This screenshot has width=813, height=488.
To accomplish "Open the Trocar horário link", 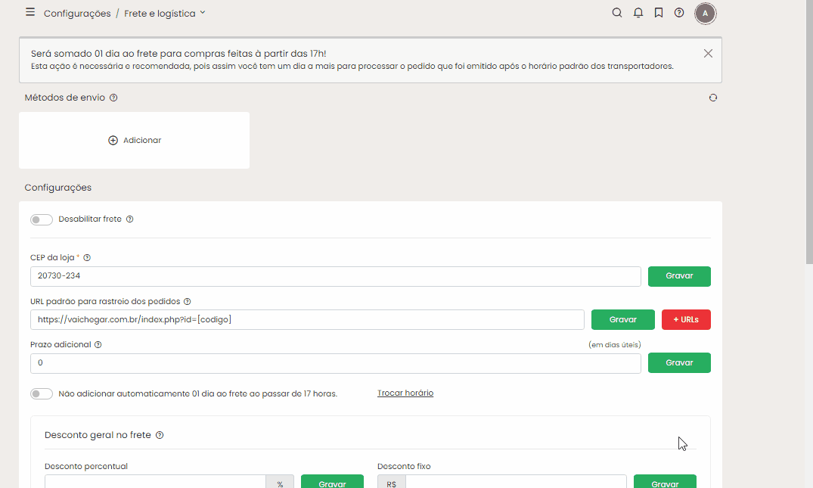I will click(x=405, y=393).
